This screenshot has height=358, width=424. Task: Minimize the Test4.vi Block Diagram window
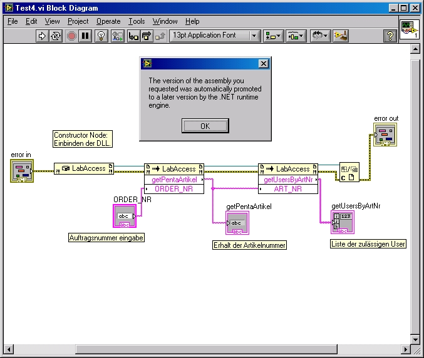393,8
